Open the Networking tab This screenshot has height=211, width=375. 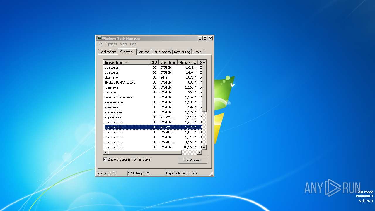click(182, 52)
